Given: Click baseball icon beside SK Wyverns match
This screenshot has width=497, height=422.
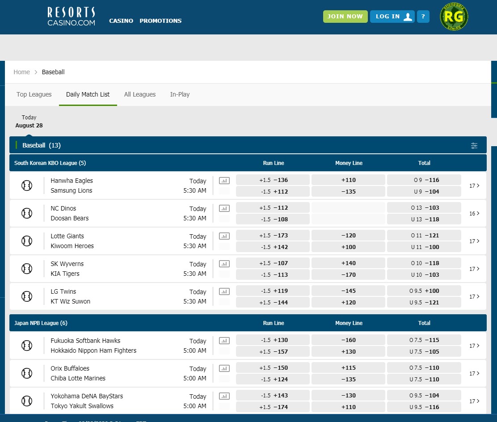Looking at the screenshot, I should point(27,269).
